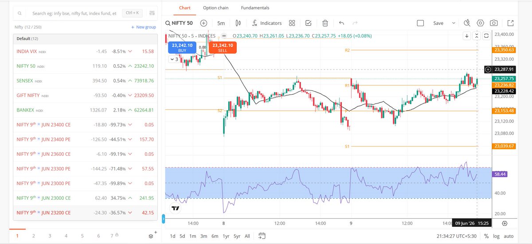Image resolution: width=532 pixels, height=244 pixels.
Task: Open the watchlist layers icon at bottom
Action: pos(151,236)
